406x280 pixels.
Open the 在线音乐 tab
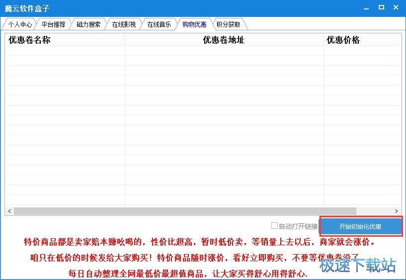(159, 24)
